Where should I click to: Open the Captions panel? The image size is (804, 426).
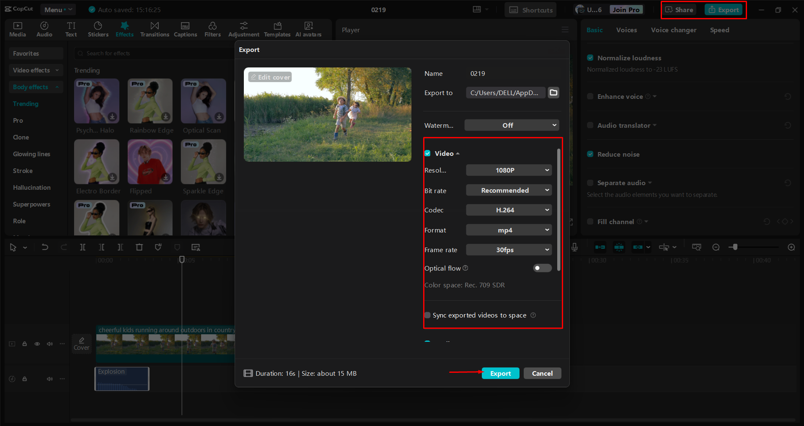[x=185, y=29]
